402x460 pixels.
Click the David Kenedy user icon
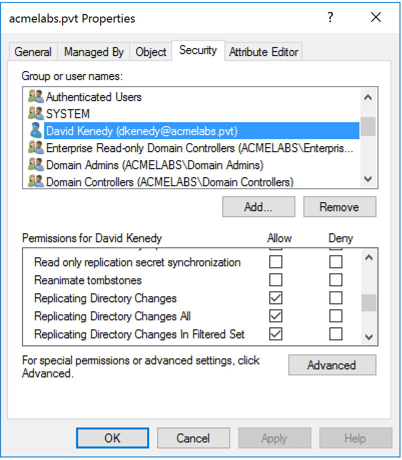[36, 130]
